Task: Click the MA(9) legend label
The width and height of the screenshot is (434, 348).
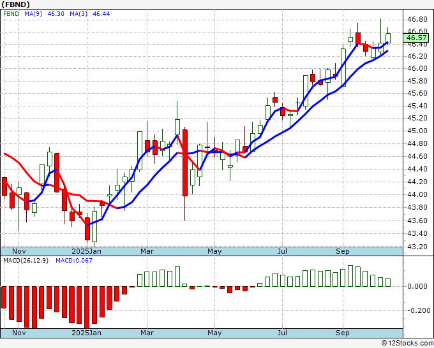Action: pyautogui.click(x=33, y=13)
